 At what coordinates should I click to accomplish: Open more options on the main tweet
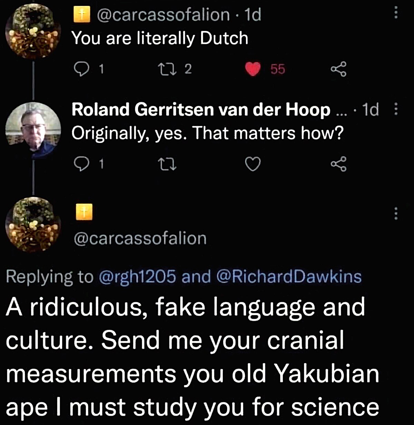click(396, 213)
